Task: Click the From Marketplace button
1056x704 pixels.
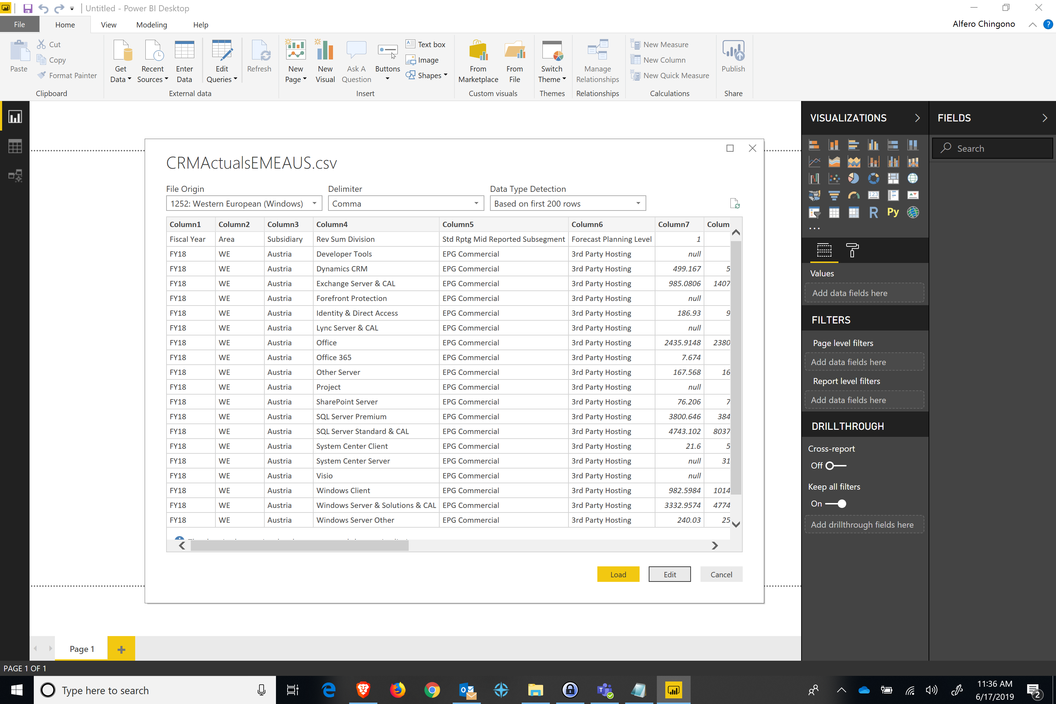Action: (478, 62)
